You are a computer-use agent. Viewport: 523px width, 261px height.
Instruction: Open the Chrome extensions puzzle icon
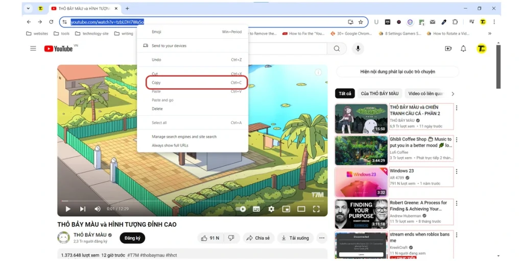[x=455, y=22]
